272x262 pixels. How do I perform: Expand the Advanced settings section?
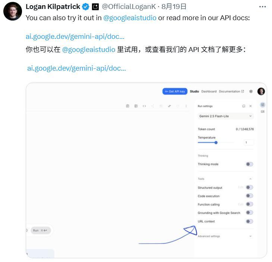(x=225, y=236)
